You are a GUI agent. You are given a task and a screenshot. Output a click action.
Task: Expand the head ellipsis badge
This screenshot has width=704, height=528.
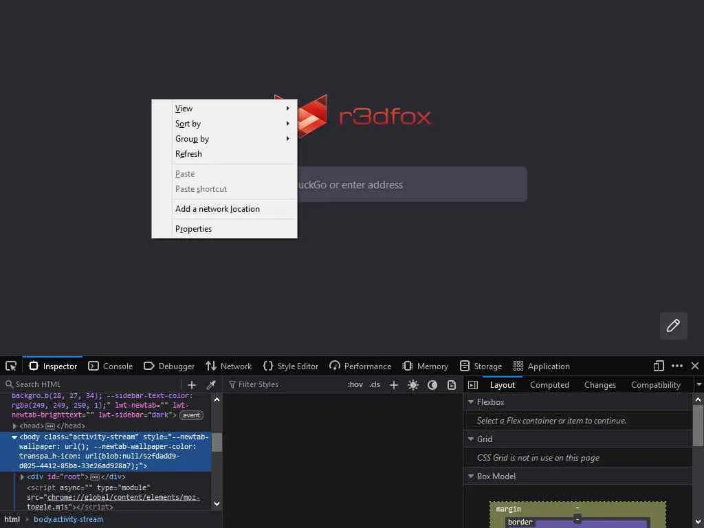click(50, 426)
